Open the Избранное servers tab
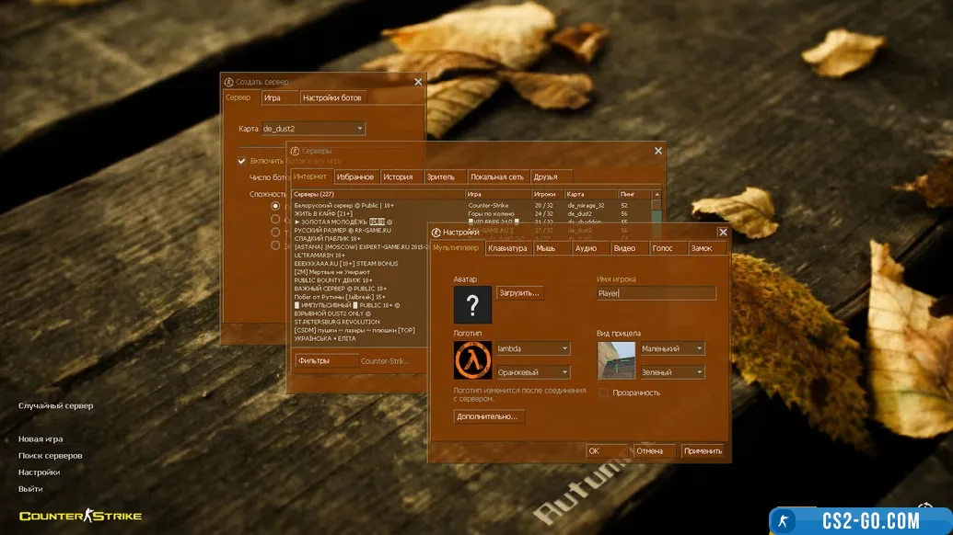Screen dimensions: 953x535 354,176
